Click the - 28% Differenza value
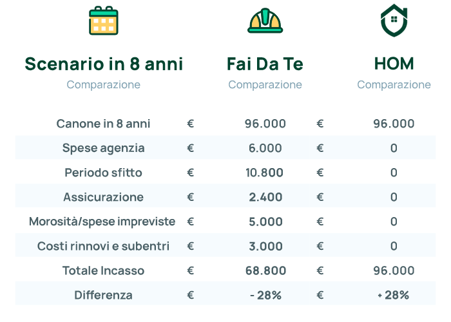Viewport: 451px width, 322px height. [x=265, y=295]
